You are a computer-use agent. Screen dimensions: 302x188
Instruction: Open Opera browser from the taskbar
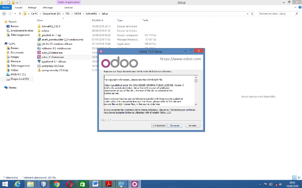(x=69, y=184)
